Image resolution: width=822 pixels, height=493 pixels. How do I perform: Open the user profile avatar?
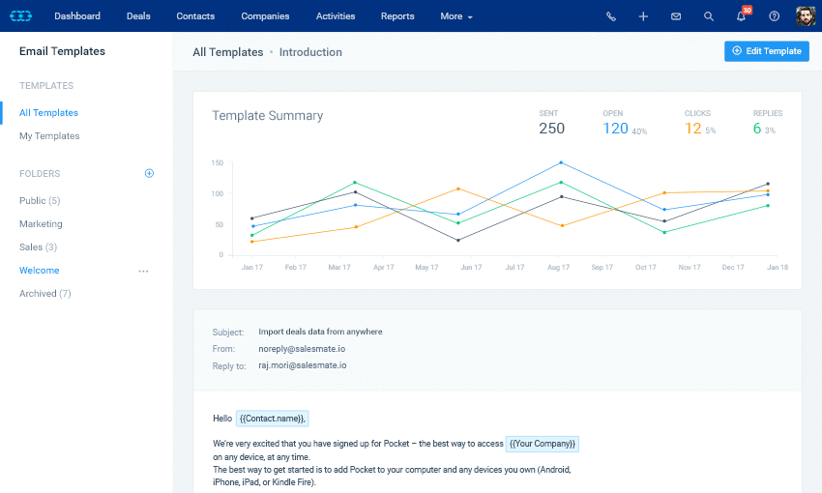tap(806, 16)
